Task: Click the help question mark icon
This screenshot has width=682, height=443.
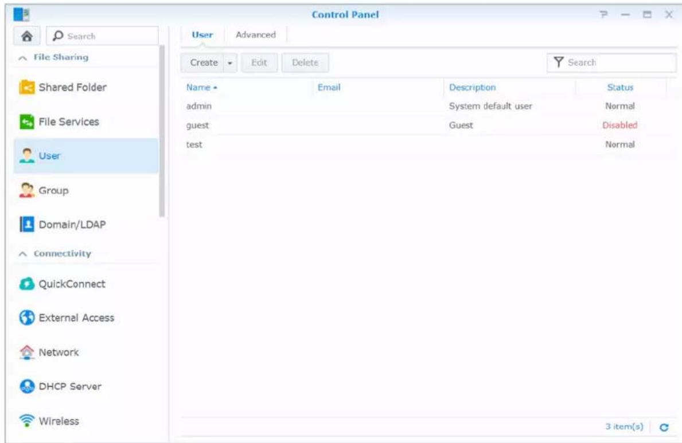Action: (x=604, y=15)
